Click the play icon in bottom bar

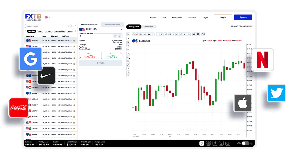pyautogui.click(x=202, y=143)
